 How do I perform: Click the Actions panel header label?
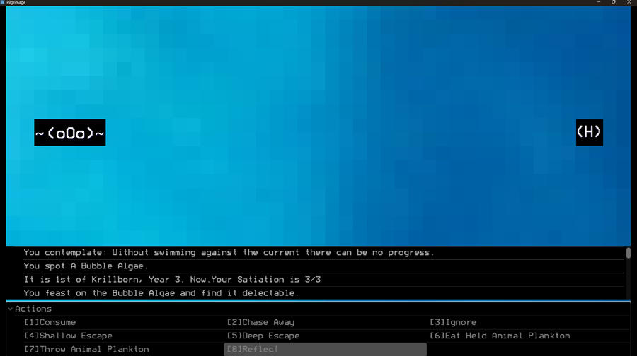(33, 309)
